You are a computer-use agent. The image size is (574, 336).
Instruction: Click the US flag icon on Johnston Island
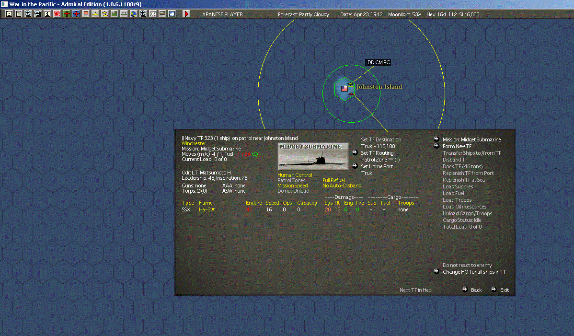pos(344,89)
